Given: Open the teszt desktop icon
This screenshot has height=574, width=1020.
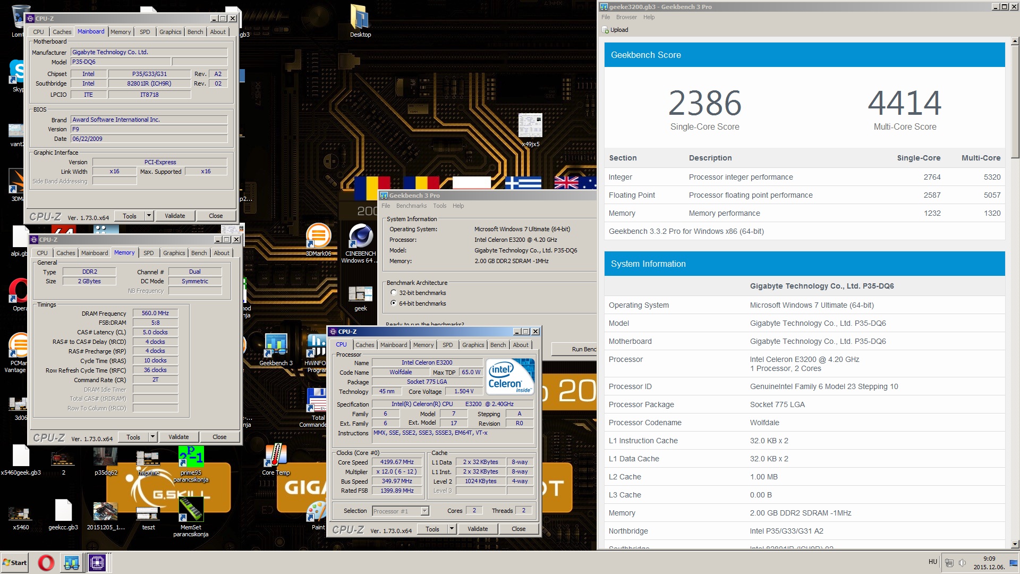Looking at the screenshot, I should (148, 518).
